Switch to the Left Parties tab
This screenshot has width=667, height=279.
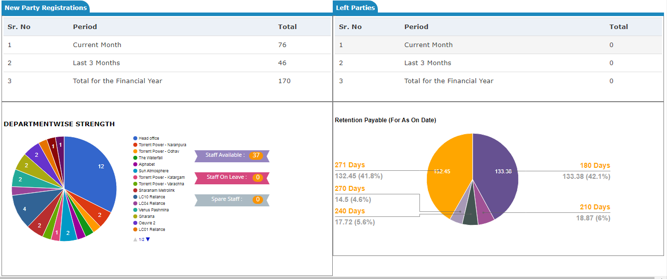click(355, 8)
